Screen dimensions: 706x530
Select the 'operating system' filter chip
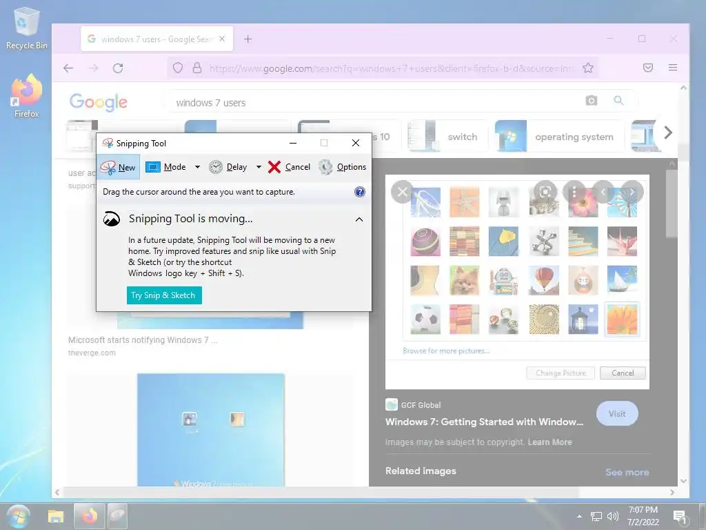(559, 136)
